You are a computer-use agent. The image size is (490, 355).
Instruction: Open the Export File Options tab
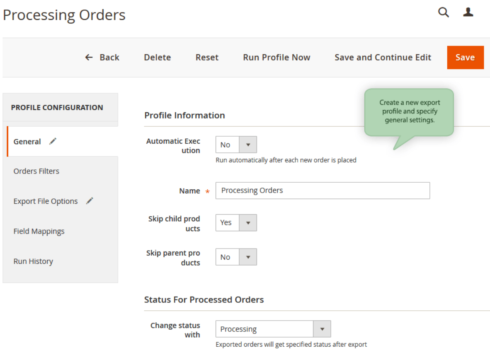coord(46,201)
